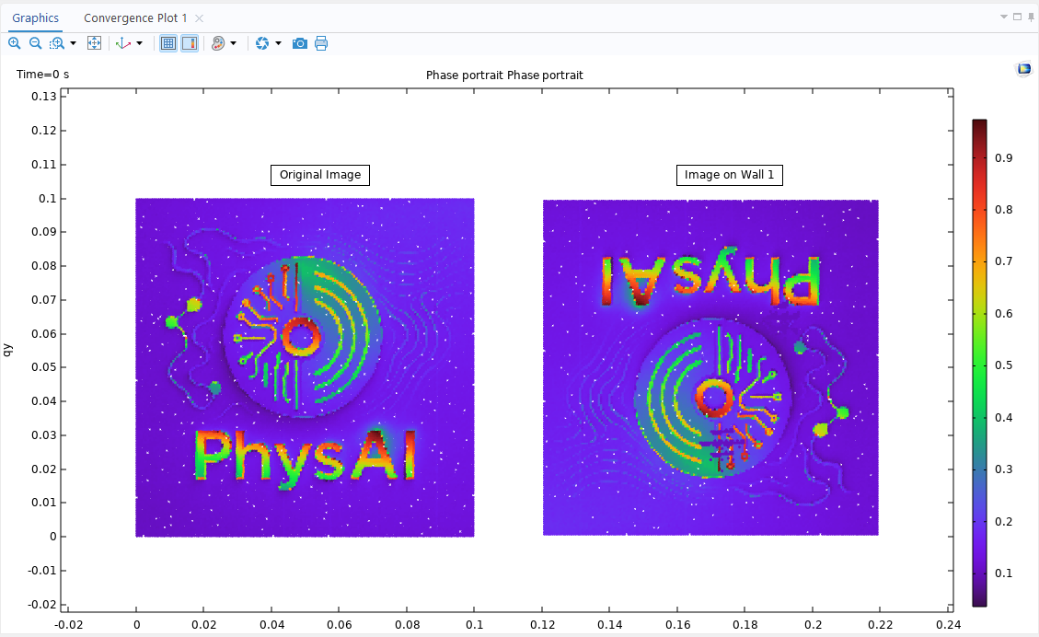Toggle the grid display button
Screen dimensions: 1039x637
pos(168,43)
